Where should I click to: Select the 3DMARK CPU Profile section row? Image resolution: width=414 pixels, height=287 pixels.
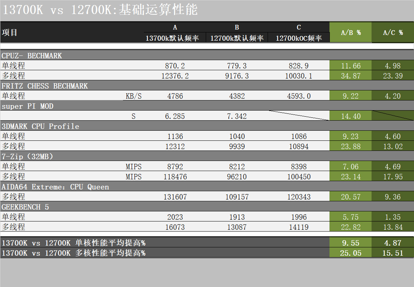pos(207,126)
